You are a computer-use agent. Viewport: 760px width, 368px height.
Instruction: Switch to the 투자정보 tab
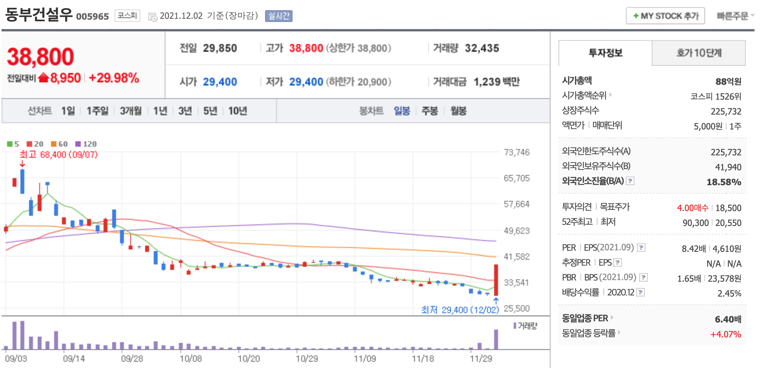[605, 53]
